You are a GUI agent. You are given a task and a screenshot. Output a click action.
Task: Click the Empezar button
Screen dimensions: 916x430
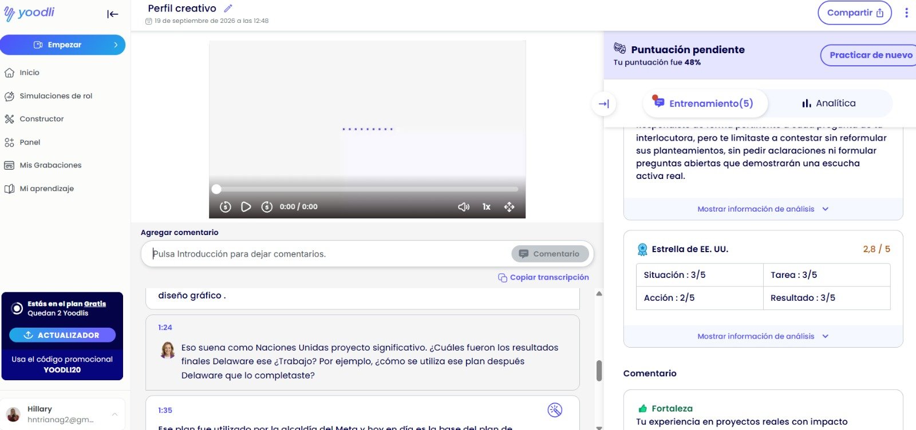(x=62, y=45)
